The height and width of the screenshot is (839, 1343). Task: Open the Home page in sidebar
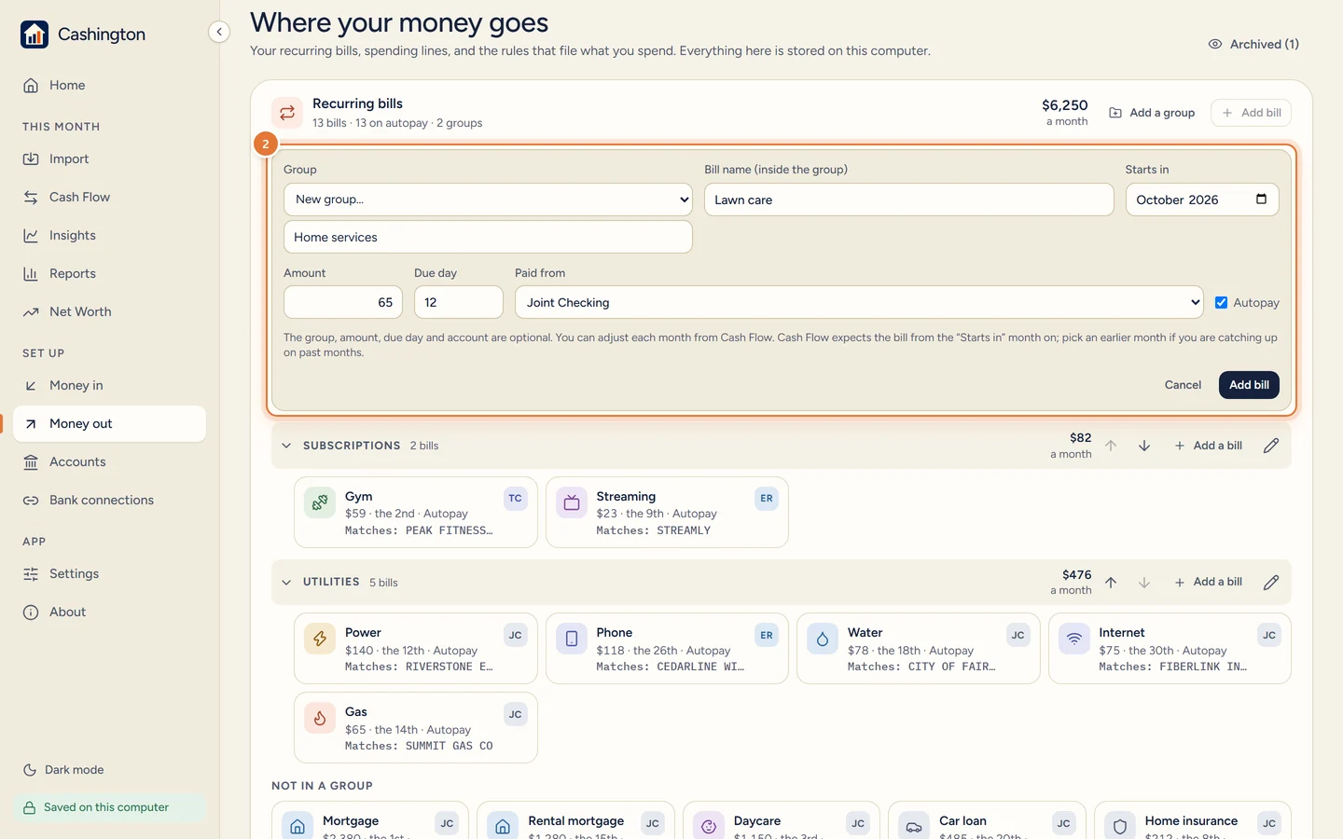coord(109,85)
